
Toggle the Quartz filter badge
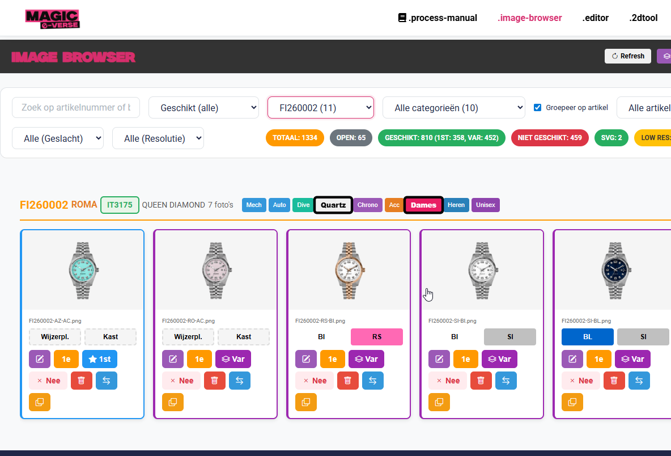point(333,205)
